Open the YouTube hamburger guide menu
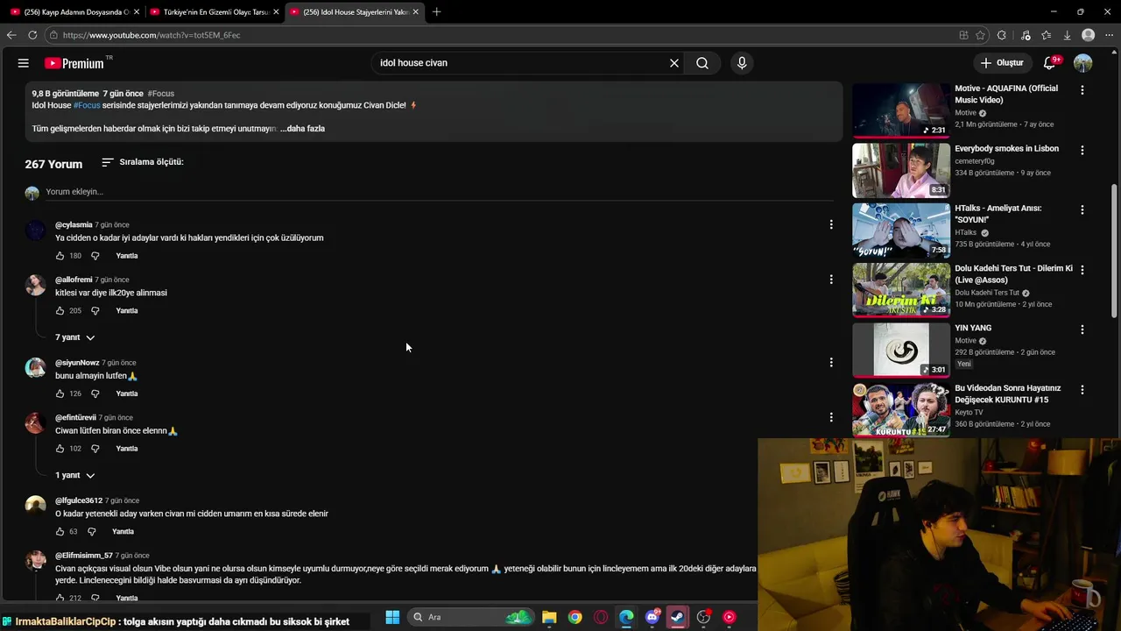Image resolution: width=1121 pixels, height=631 pixels. click(x=24, y=63)
